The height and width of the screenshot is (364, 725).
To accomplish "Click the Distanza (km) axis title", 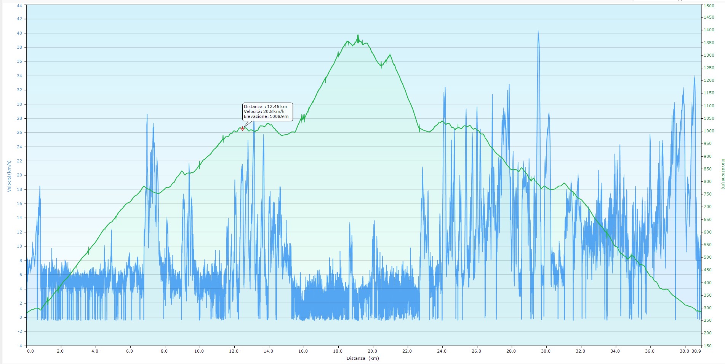I will coord(363,358).
